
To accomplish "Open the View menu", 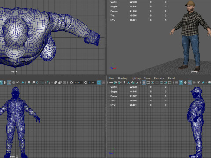I will point(111,78).
